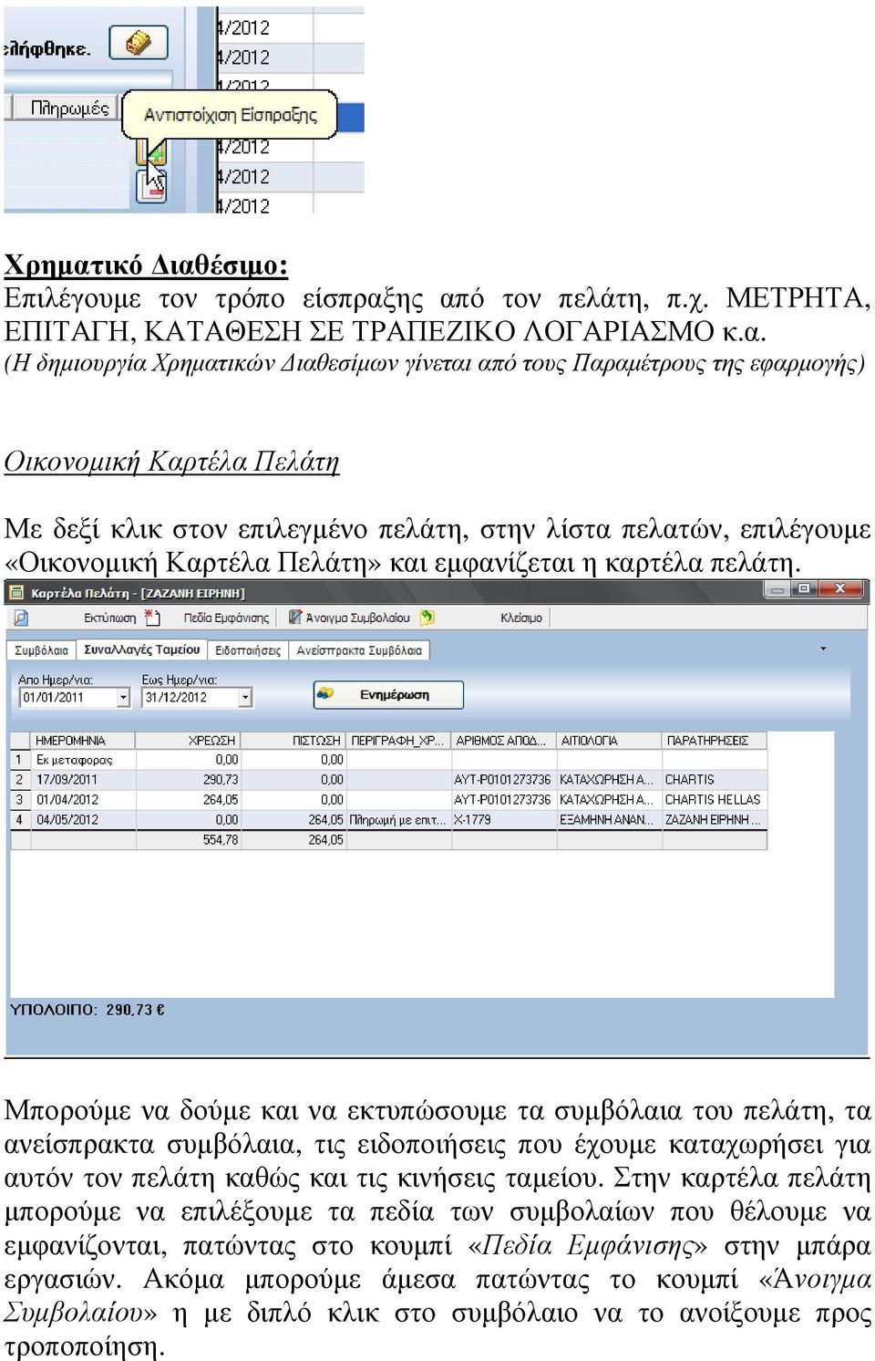Click the Εκτύπωση print toolbar item
Screen dimensions: 875x1361
coord(109,618)
